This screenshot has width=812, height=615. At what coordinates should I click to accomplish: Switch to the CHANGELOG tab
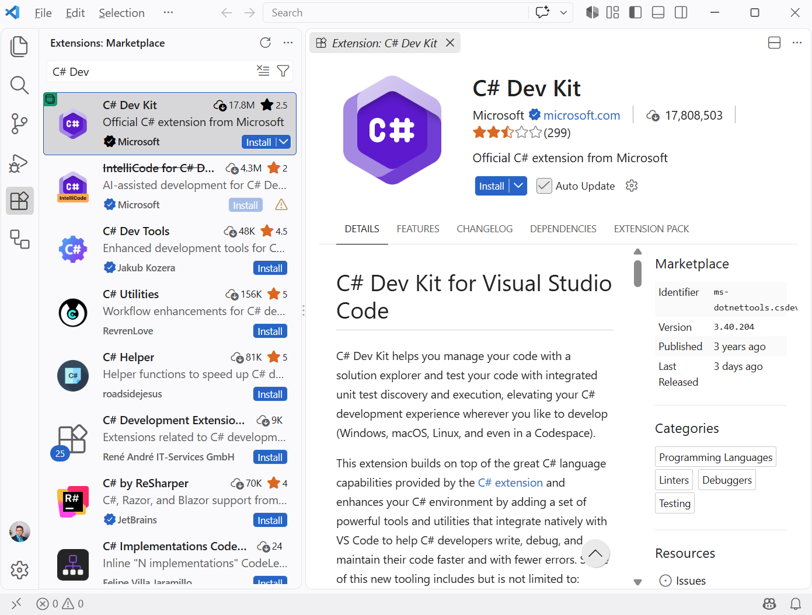[485, 229]
